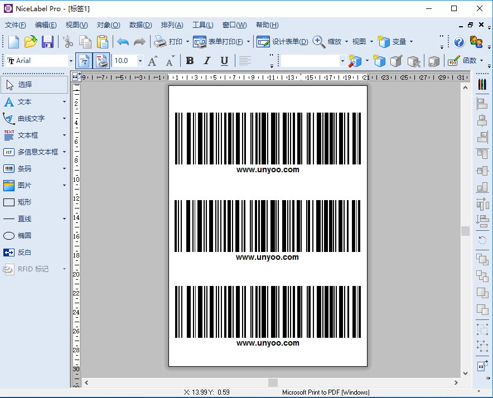Open the 数据(D) menu
This screenshot has height=398, width=493.
click(x=141, y=25)
